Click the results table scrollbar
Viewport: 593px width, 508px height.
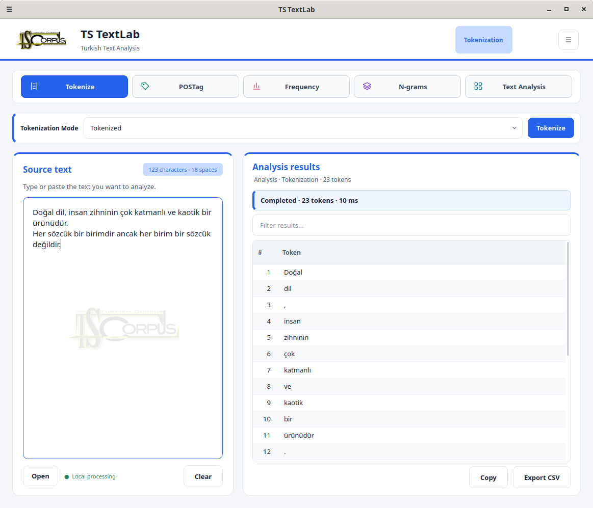pyautogui.click(x=568, y=299)
